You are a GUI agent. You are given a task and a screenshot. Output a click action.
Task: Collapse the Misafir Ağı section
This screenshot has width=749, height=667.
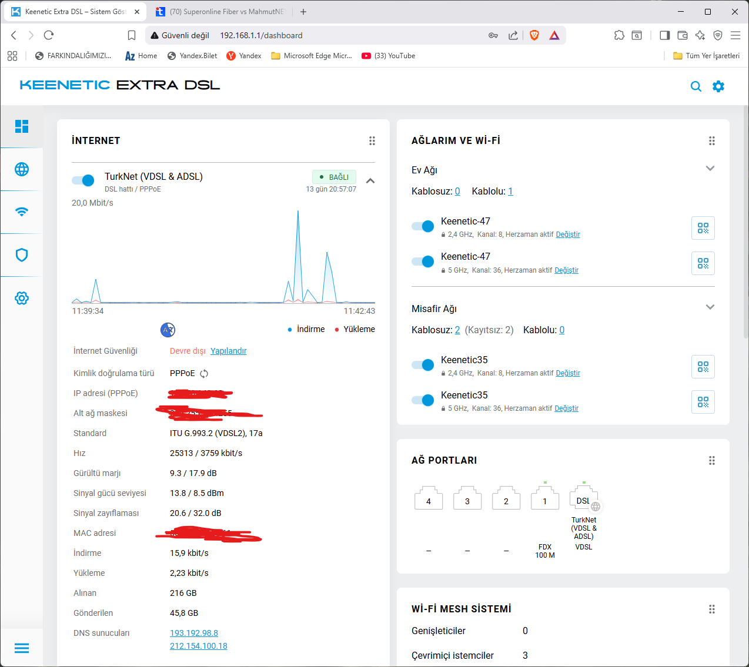tap(710, 307)
